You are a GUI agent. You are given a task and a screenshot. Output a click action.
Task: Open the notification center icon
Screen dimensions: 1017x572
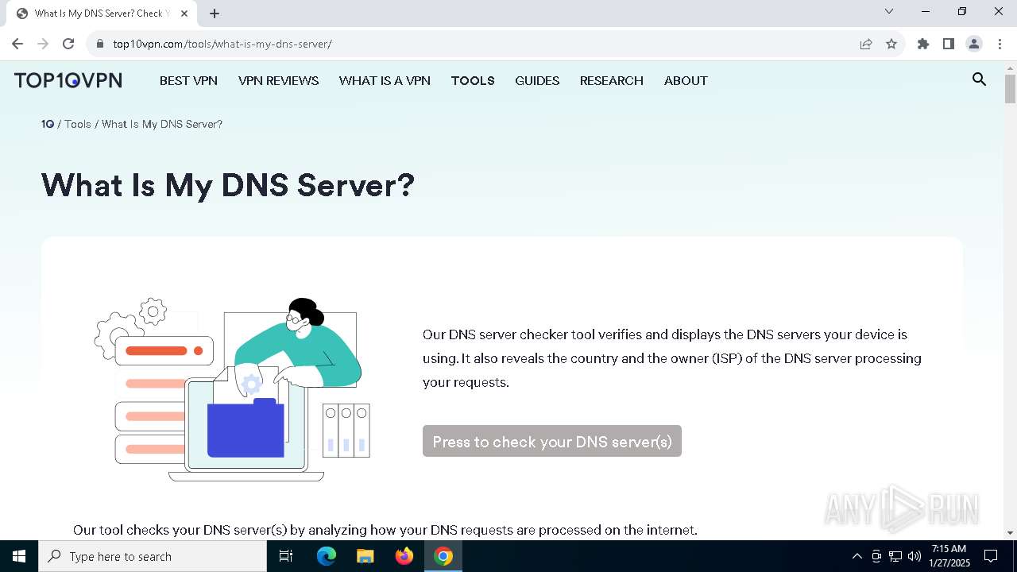pyautogui.click(x=991, y=556)
